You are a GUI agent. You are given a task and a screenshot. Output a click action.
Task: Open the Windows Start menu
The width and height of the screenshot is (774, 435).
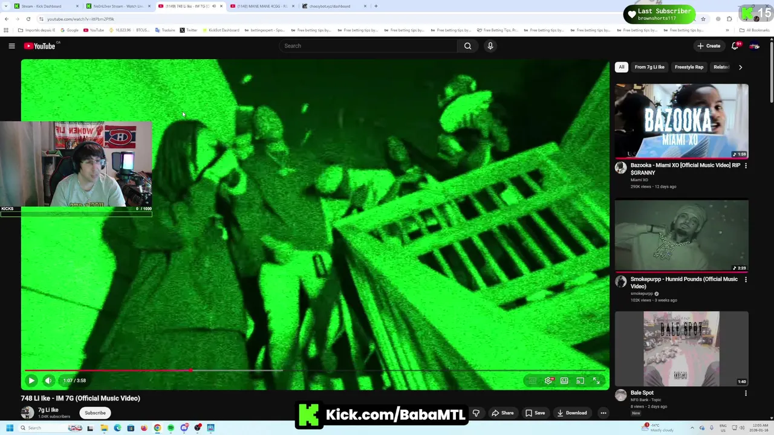[10, 428]
